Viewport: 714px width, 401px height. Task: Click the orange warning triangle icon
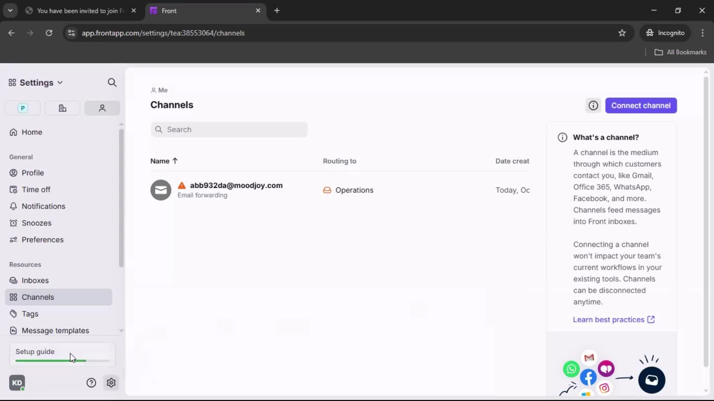[181, 185]
